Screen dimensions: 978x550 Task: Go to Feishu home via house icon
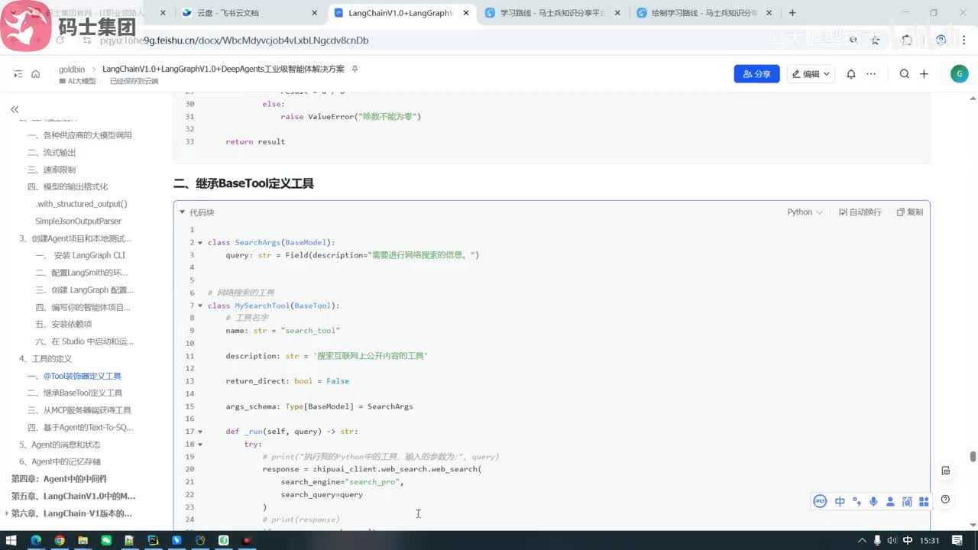pos(35,74)
